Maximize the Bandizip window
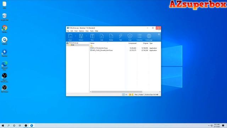 coord(153,28)
